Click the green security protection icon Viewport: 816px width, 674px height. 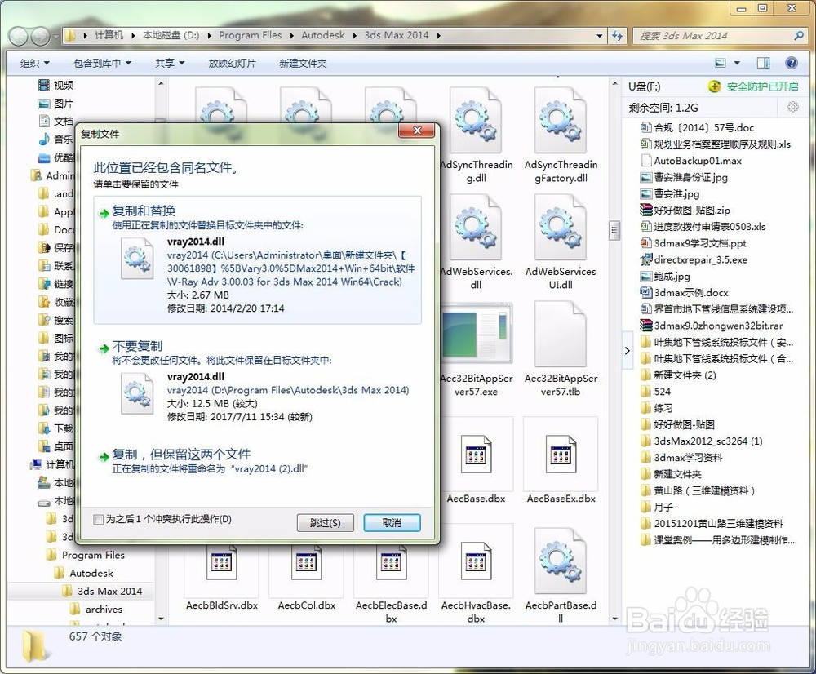click(715, 86)
